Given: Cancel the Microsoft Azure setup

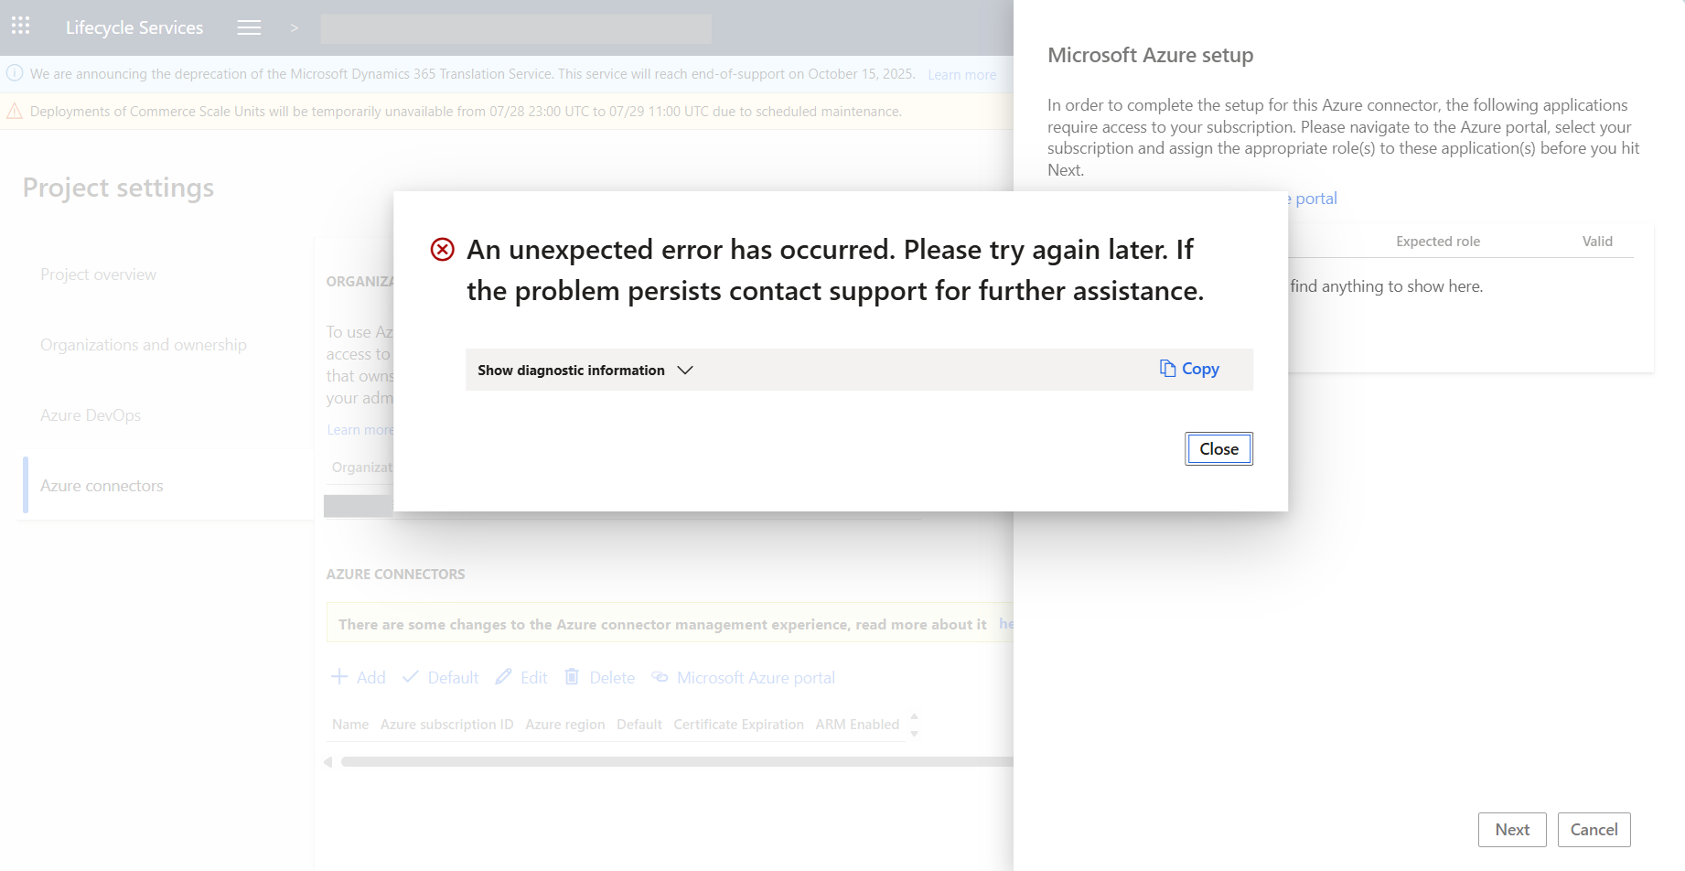Looking at the screenshot, I should click(1594, 829).
